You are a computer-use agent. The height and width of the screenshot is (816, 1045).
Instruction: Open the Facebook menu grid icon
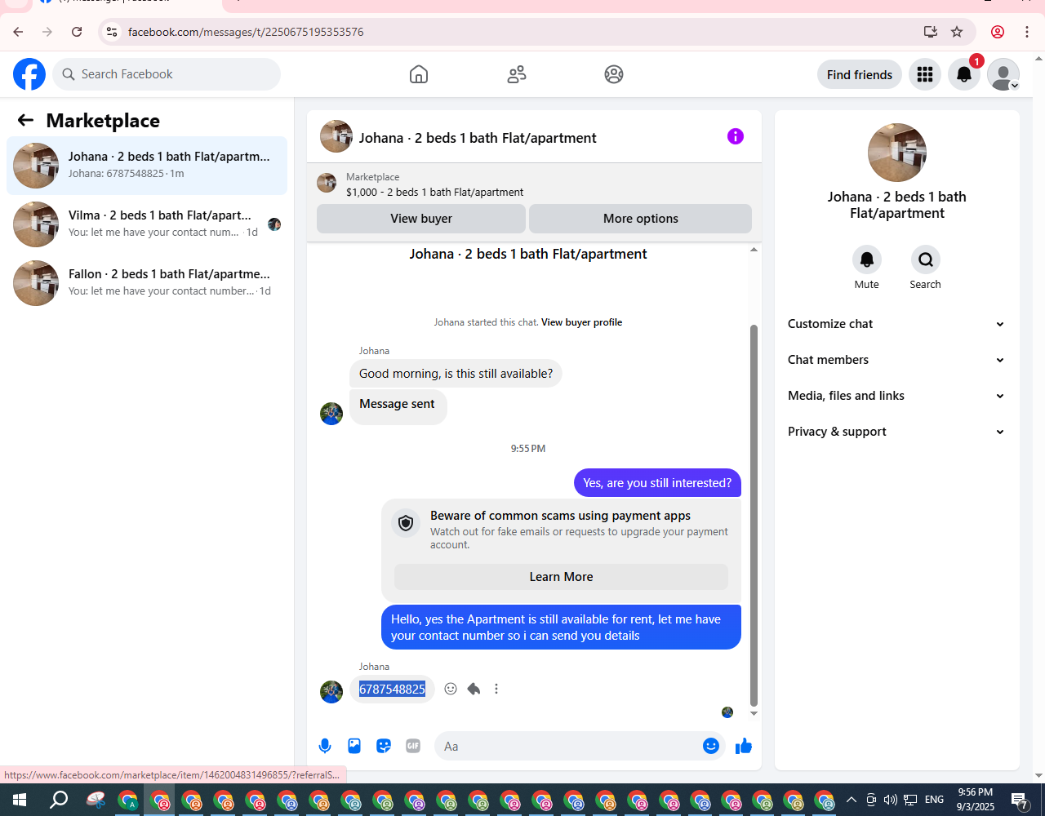(925, 74)
